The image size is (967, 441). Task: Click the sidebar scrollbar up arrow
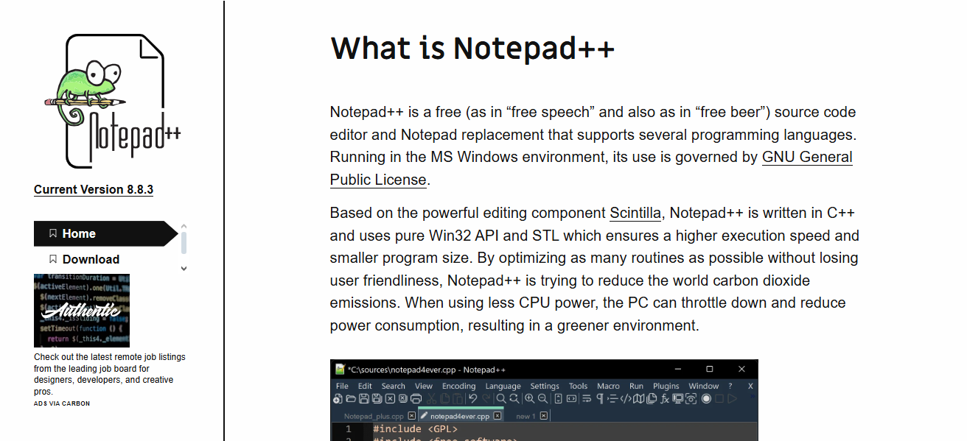click(184, 225)
